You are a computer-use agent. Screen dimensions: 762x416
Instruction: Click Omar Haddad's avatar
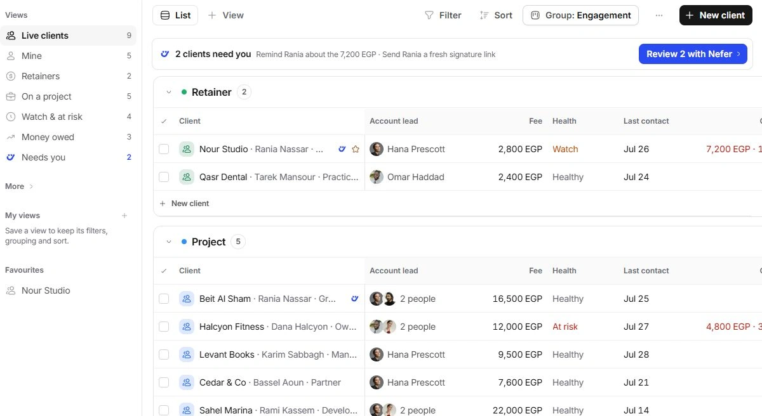click(x=377, y=177)
